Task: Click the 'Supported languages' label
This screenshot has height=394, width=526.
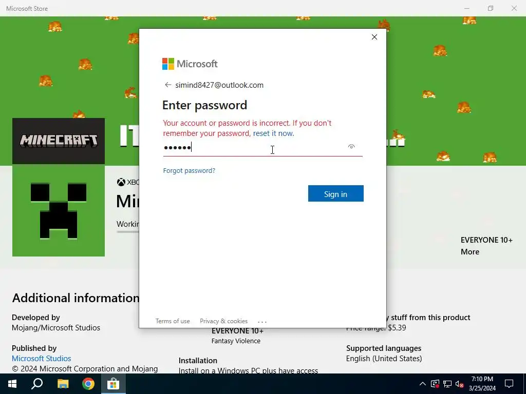Action: click(383, 348)
